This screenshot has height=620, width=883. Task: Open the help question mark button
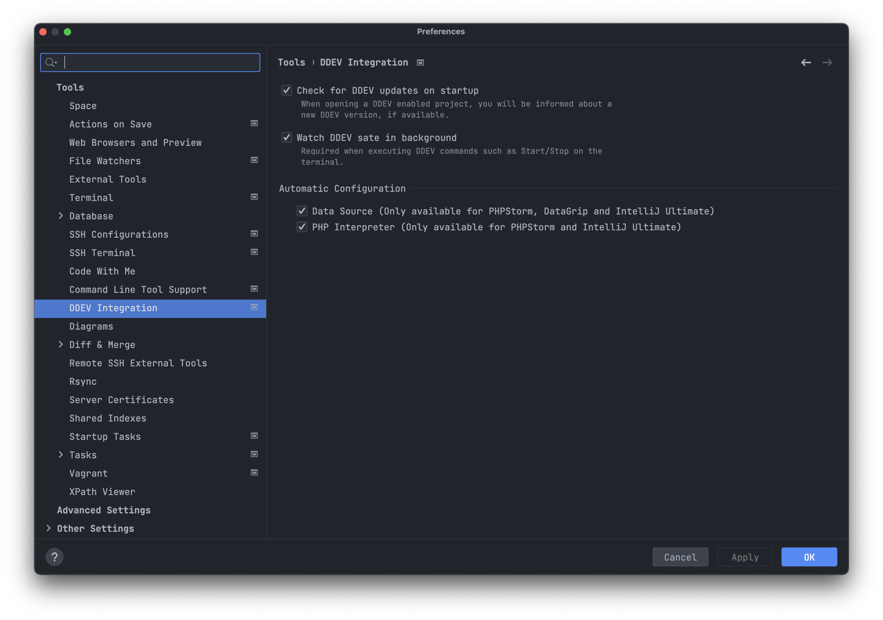(55, 557)
